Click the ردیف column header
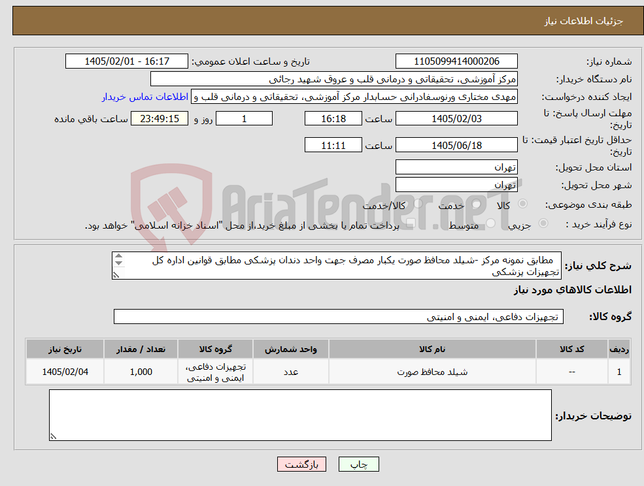Screen dimensions: 644x486 [619, 349]
